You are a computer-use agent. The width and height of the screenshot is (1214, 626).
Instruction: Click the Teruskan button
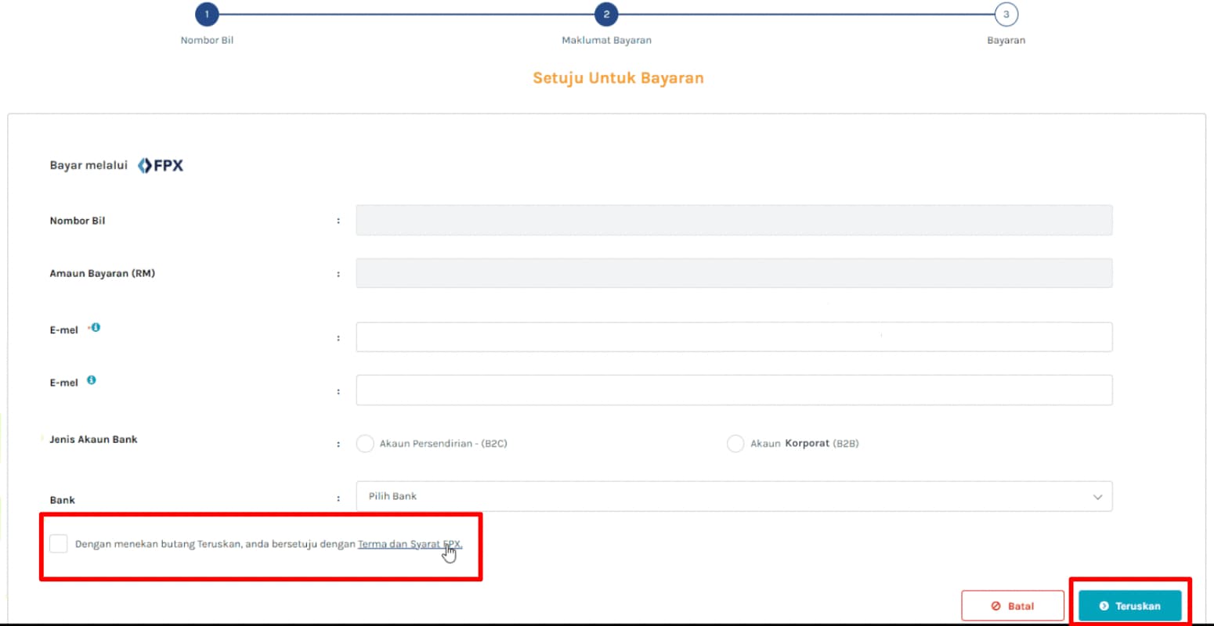coord(1130,606)
